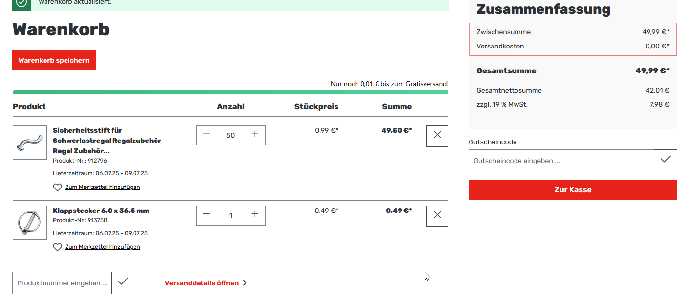Focus the Gutscheincode eingeben field

[561, 161]
